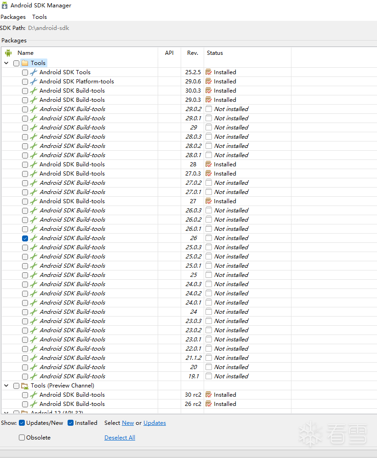Click the Not installed status icon for revision 26
This screenshot has width=377, height=458.
click(209, 238)
